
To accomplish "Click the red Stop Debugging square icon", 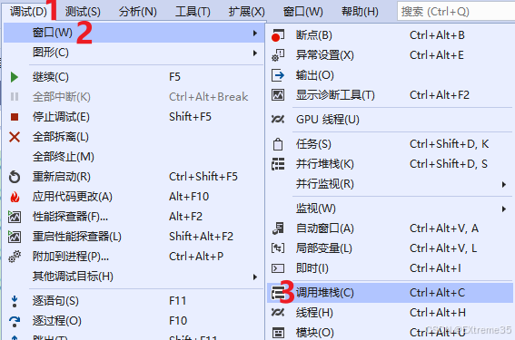I will (x=15, y=117).
